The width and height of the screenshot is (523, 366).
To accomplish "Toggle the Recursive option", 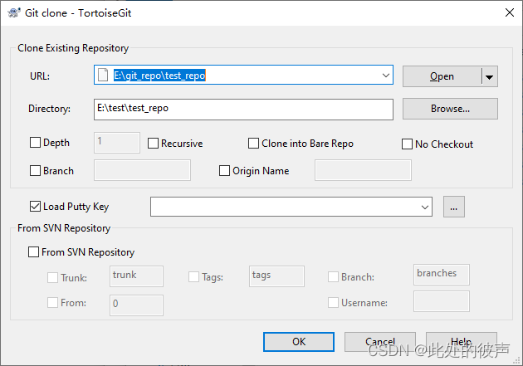I will click(154, 144).
